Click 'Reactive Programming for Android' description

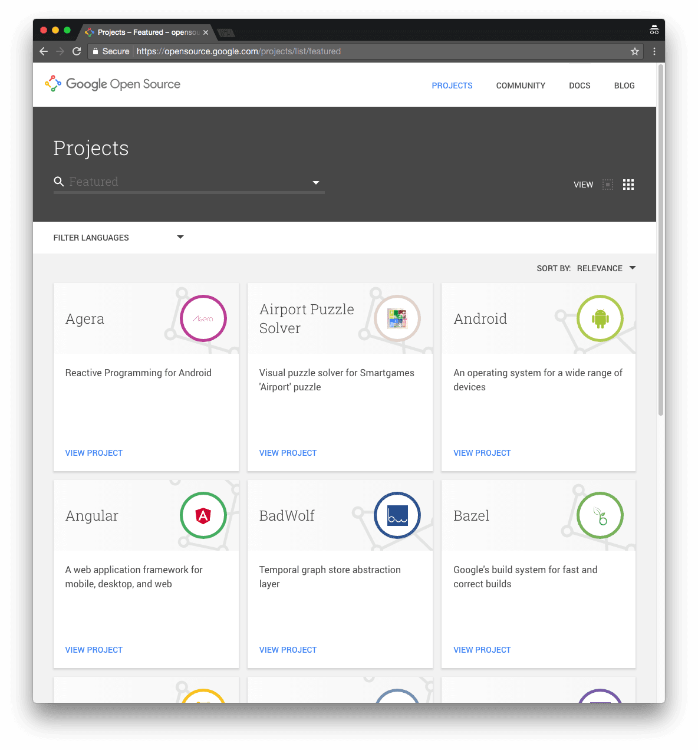(x=139, y=373)
